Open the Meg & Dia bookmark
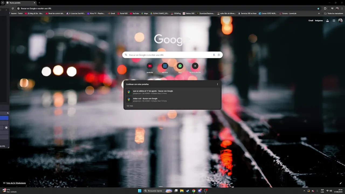The height and width of the screenshot is (194, 345). [x=34, y=13]
